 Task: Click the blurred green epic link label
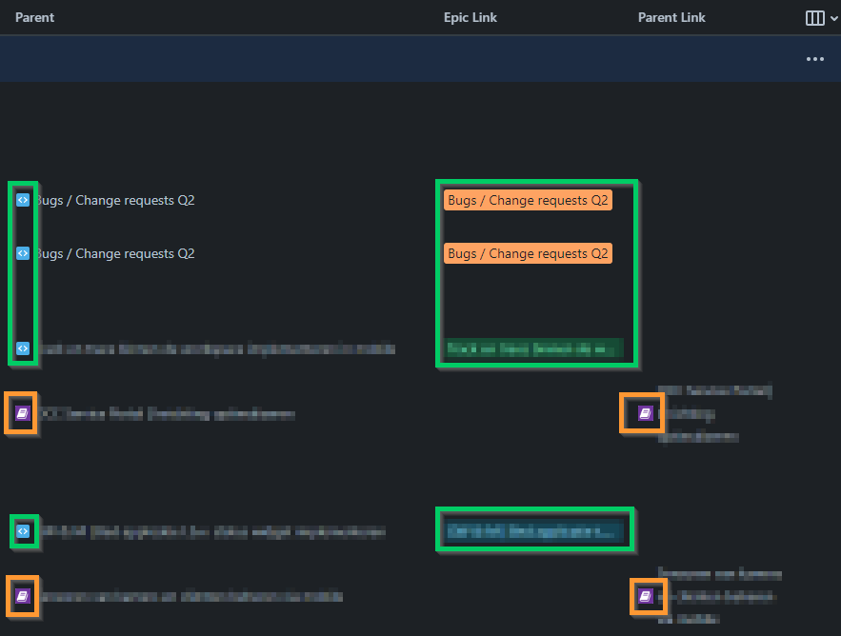click(534, 349)
